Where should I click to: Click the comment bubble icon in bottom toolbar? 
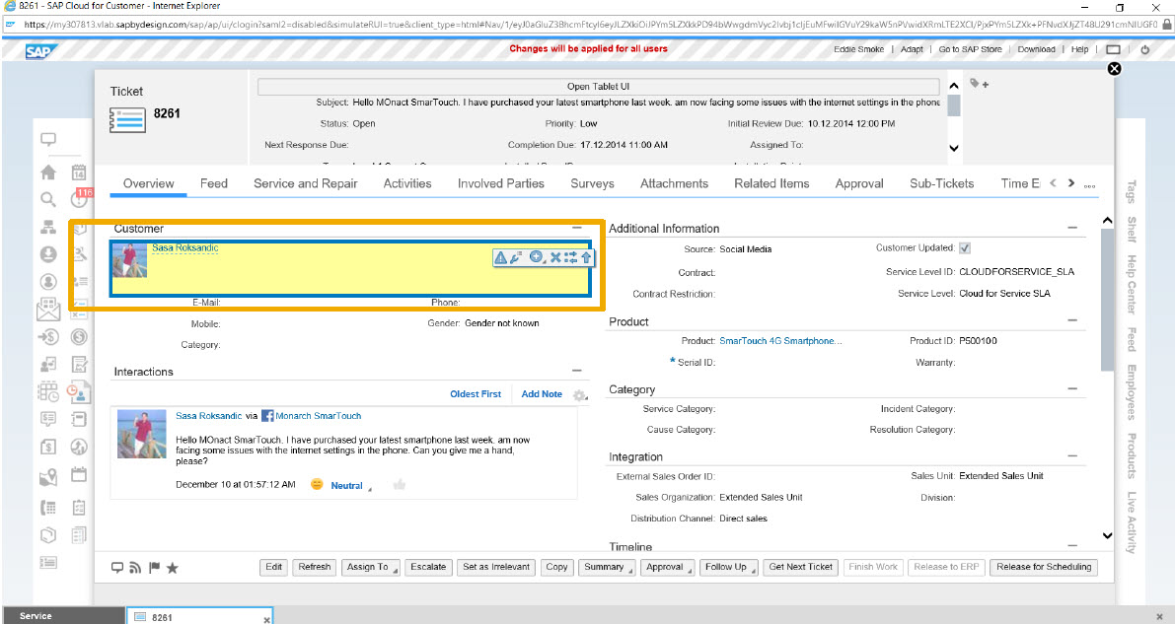(116, 568)
